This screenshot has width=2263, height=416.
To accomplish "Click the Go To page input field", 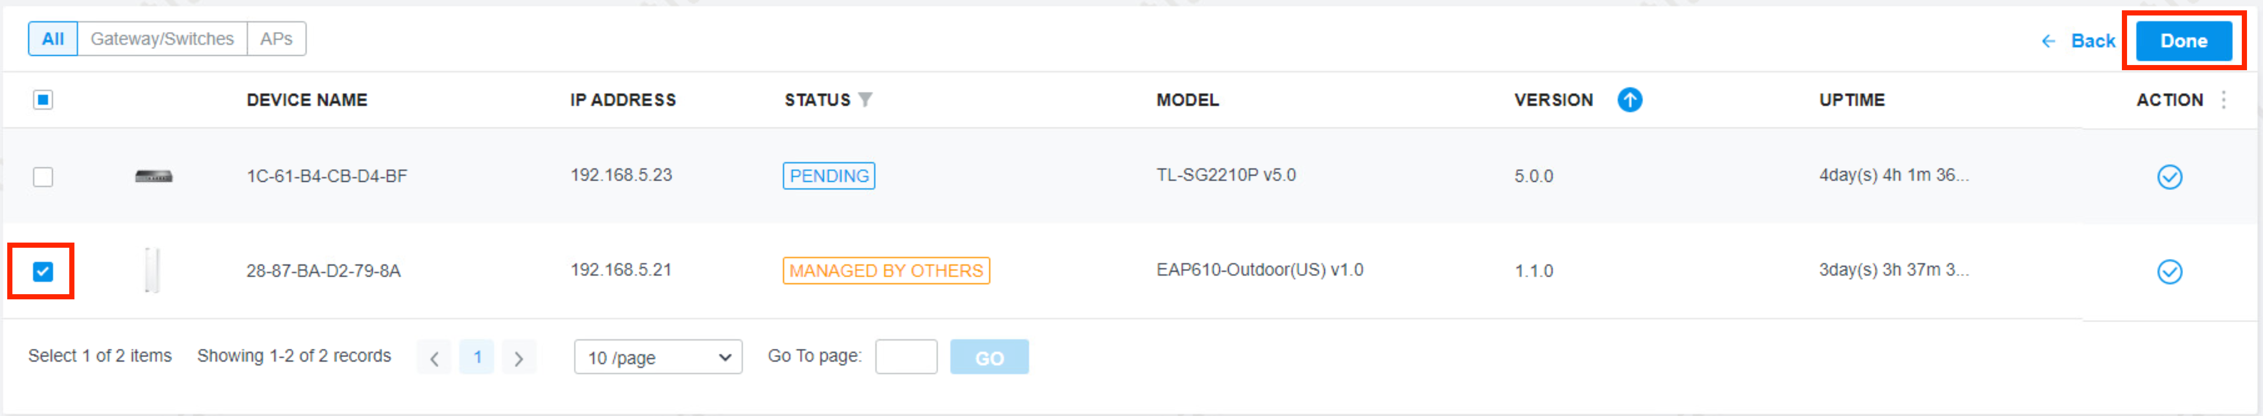I will click(906, 357).
